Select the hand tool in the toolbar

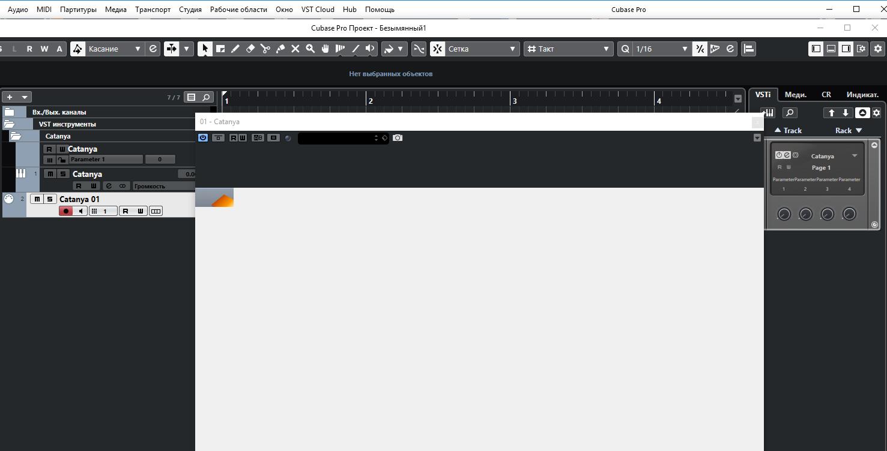[325, 49]
